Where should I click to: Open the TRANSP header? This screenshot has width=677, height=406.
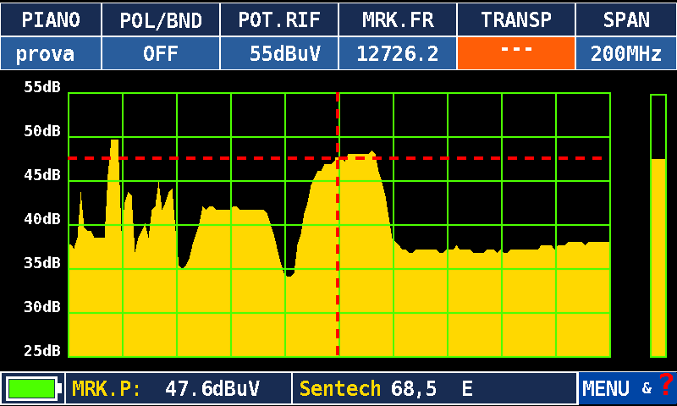click(x=516, y=19)
